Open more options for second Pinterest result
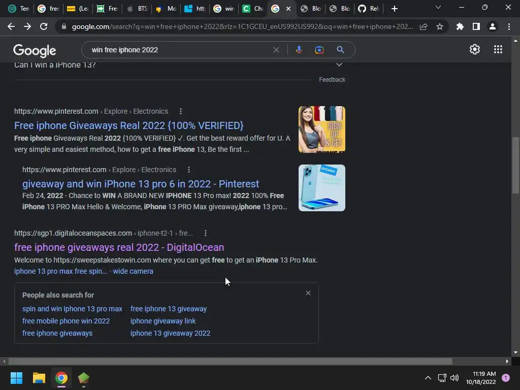Screen dimensions: 520x390 tap(189, 170)
